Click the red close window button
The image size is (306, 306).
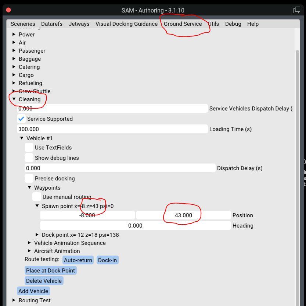(8, 10)
